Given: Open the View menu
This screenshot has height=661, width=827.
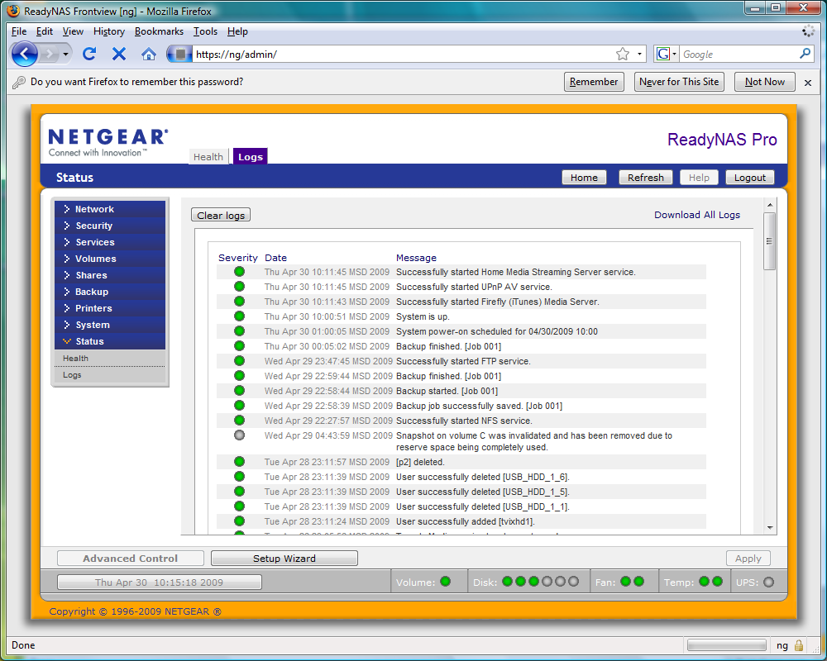Looking at the screenshot, I should click(x=73, y=31).
